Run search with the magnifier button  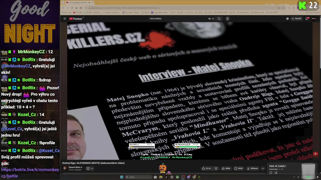click(219, 18)
